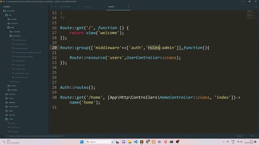
Task: Change indentation via Spaces: 4 in status bar
Action: (240, 136)
